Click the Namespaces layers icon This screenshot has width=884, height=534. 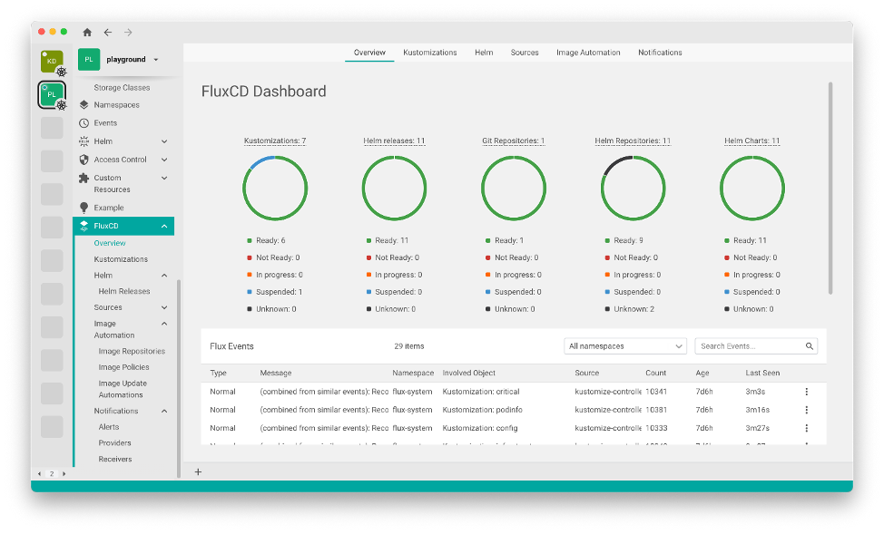click(84, 105)
